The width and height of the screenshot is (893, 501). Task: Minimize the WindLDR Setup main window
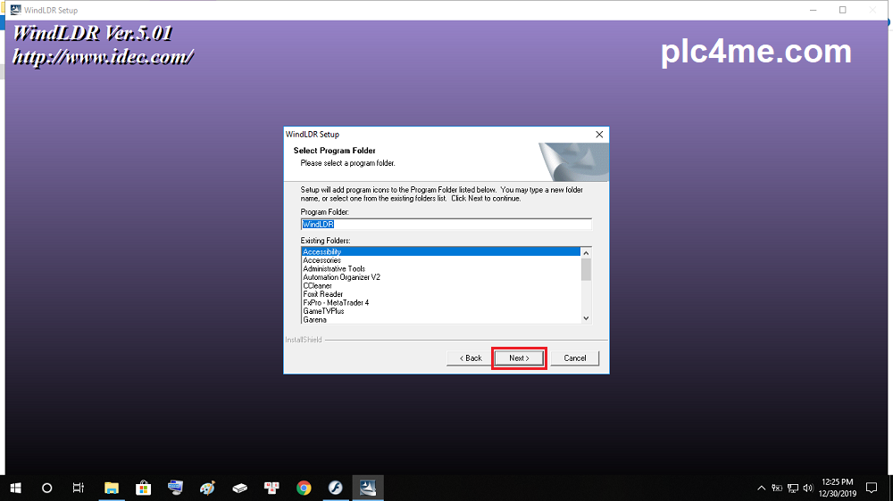click(x=814, y=10)
